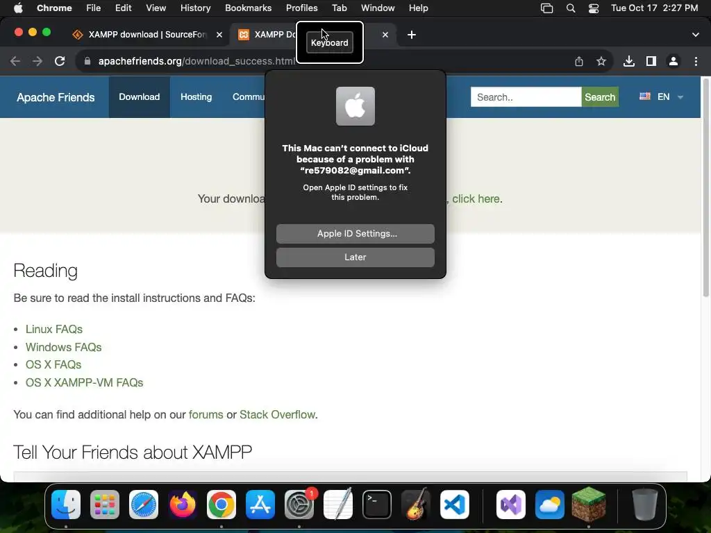This screenshot has width=711, height=533.
Task: Click the Search.. input field
Action: (x=526, y=97)
